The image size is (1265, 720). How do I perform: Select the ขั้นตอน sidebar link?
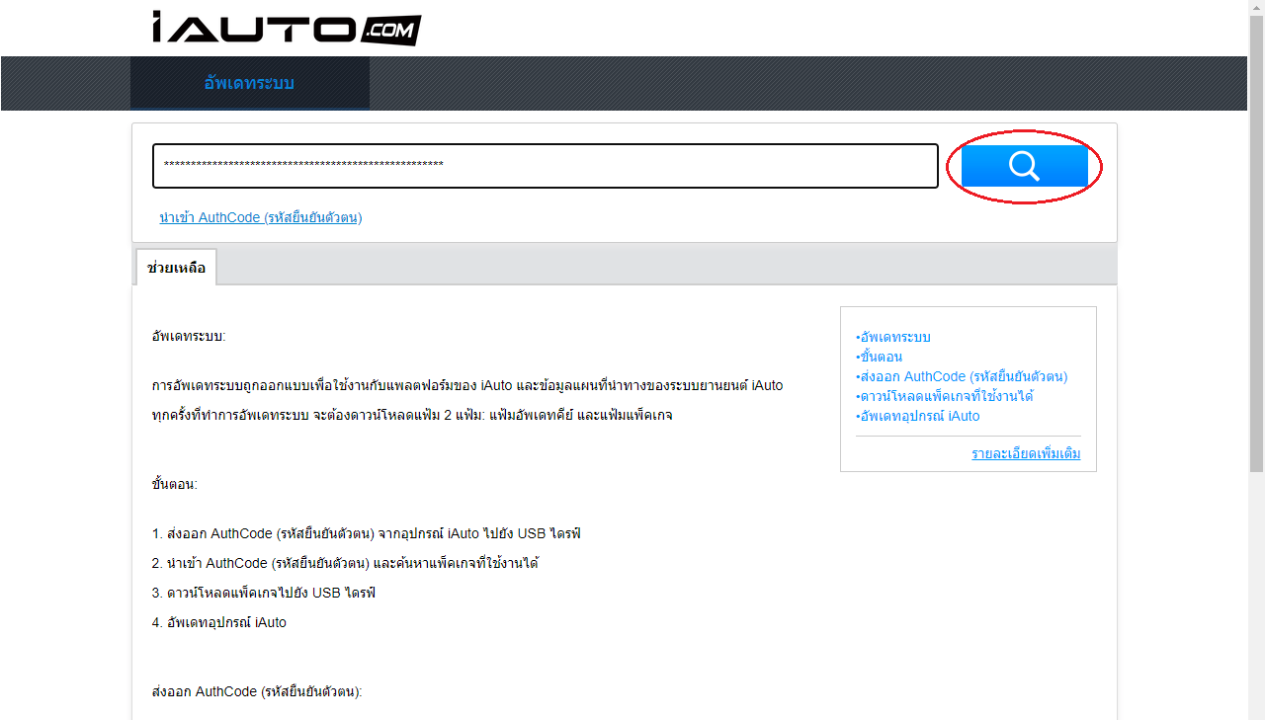coord(880,357)
